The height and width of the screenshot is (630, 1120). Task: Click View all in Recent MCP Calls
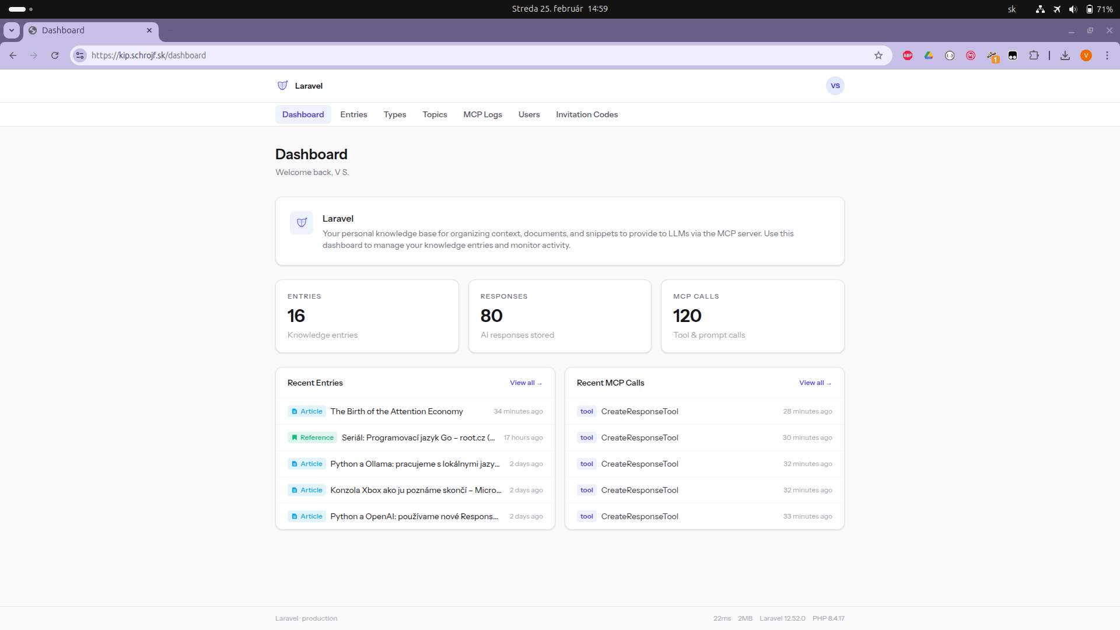(x=815, y=383)
